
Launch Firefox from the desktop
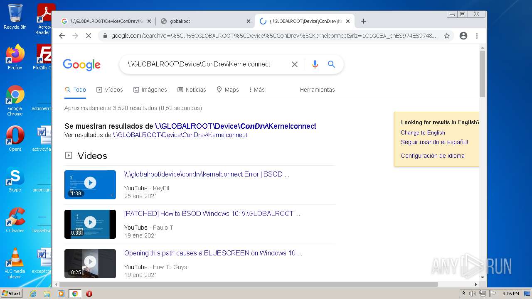click(15, 57)
